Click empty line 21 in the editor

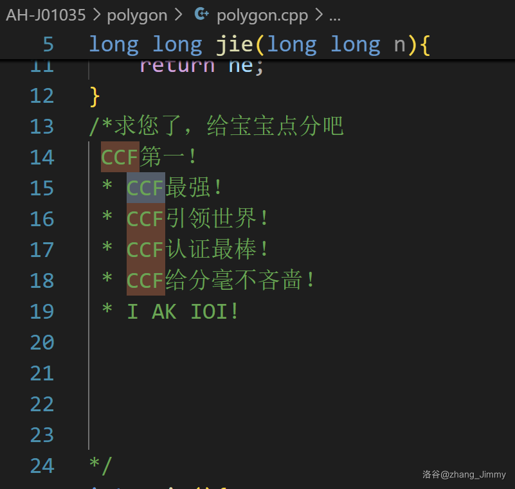(257, 373)
